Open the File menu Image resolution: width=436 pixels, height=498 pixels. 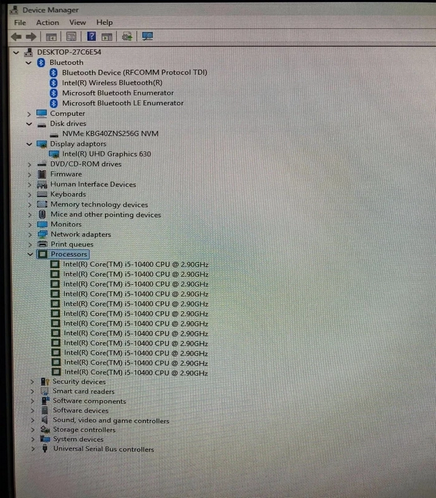[20, 23]
